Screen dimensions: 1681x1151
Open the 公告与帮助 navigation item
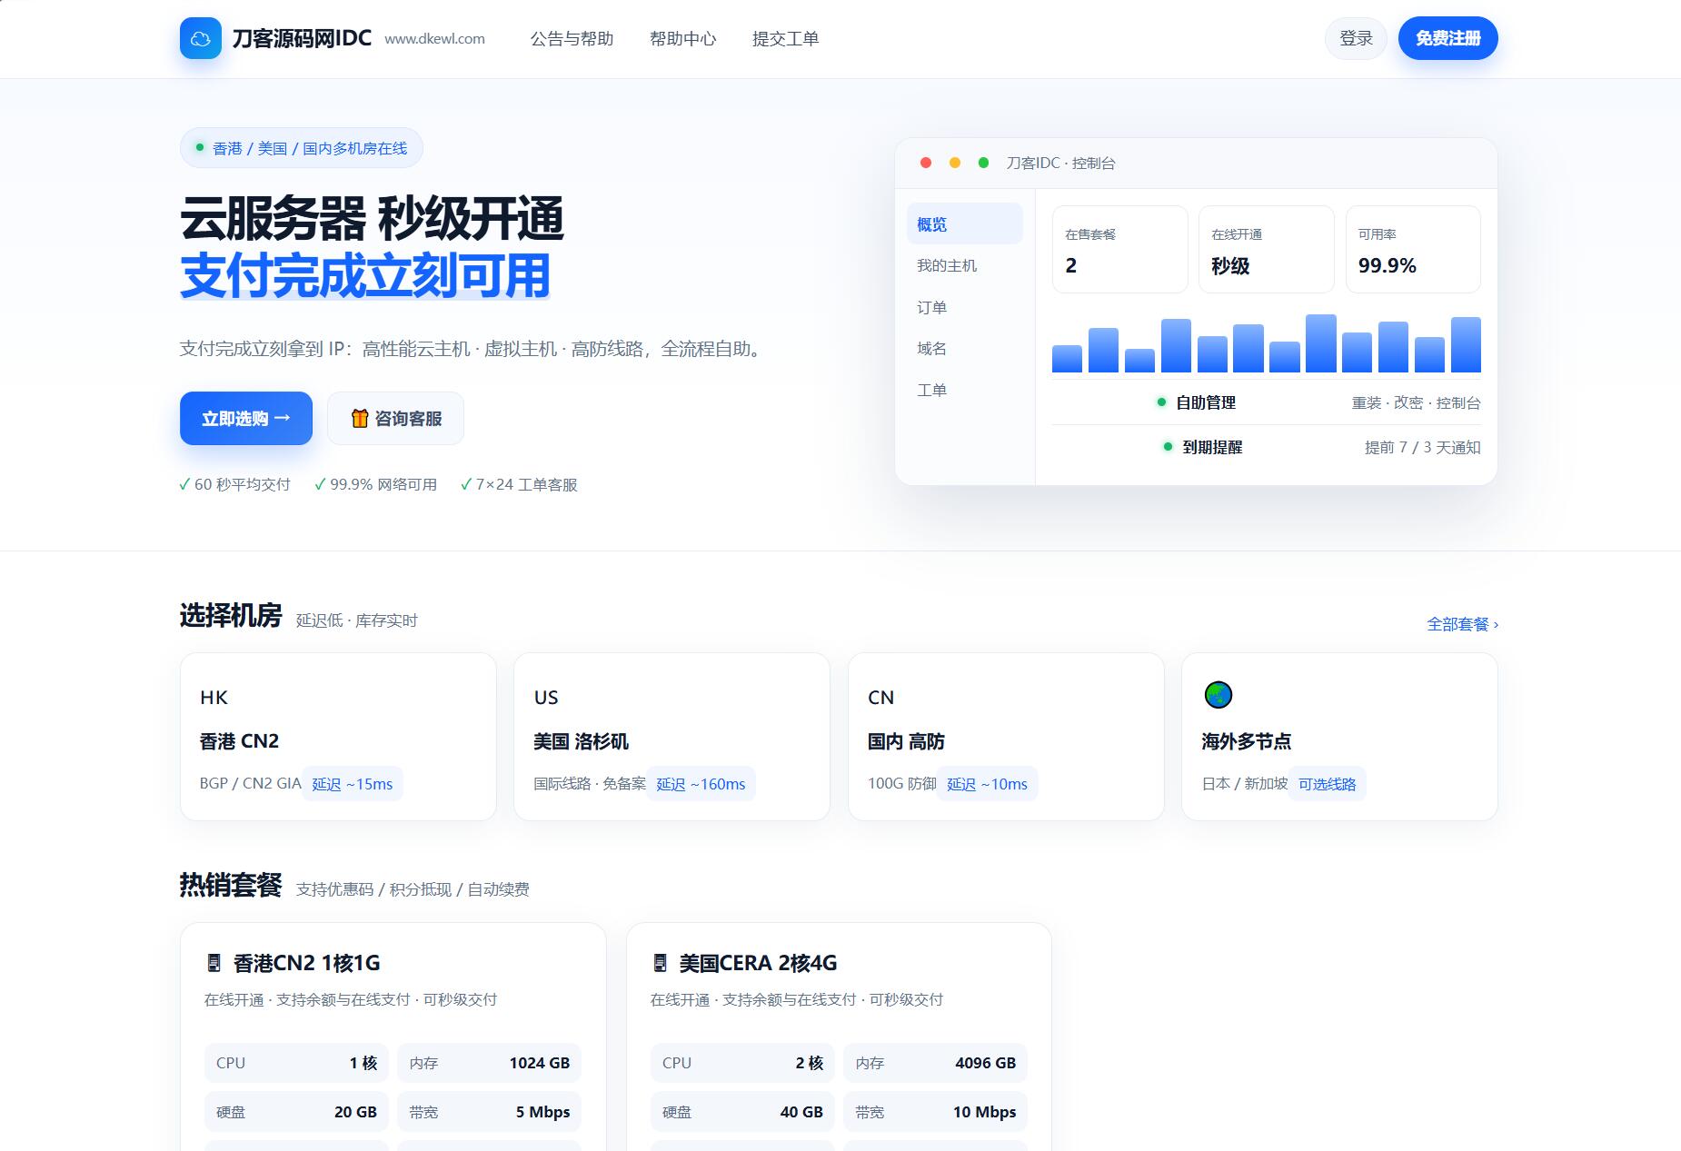[572, 39]
